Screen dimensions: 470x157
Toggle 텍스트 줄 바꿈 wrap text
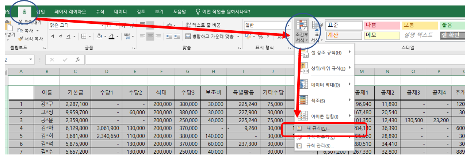[x=203, y=25]
